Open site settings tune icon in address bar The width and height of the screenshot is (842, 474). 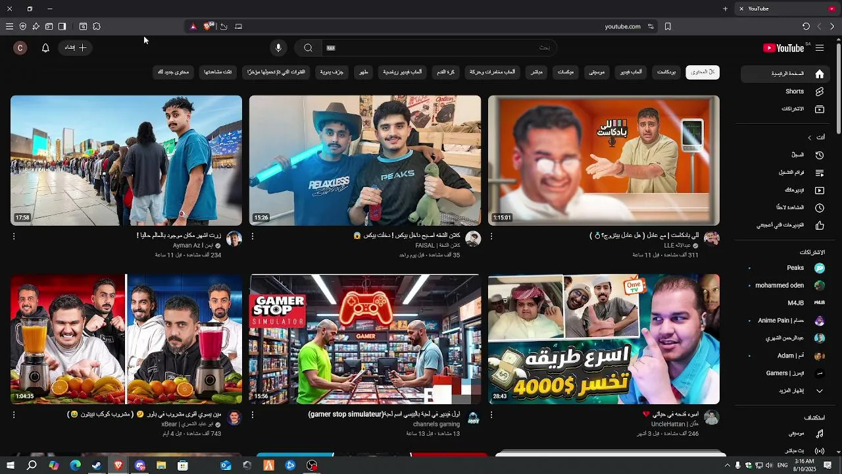[x=651, y=26]
